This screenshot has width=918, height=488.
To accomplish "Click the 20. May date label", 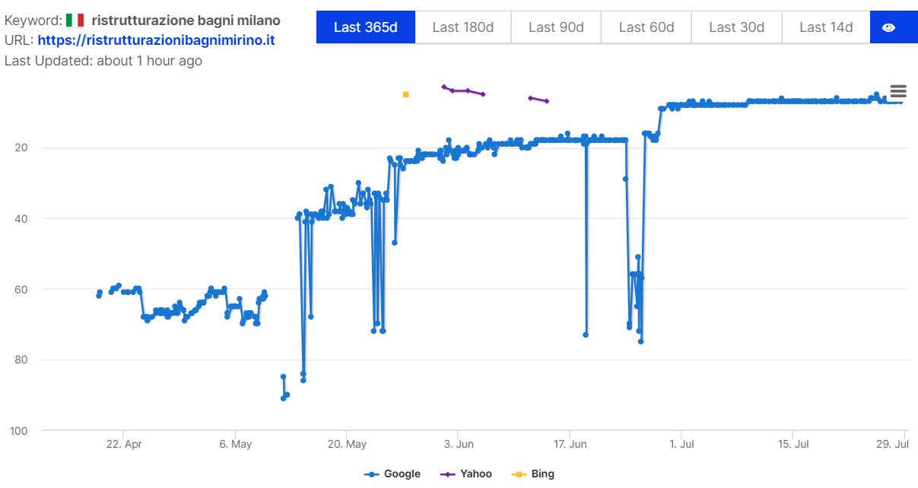I will [x=345, y=444].
